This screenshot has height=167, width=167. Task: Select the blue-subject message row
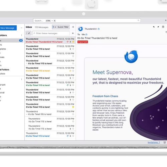[50, 135]
